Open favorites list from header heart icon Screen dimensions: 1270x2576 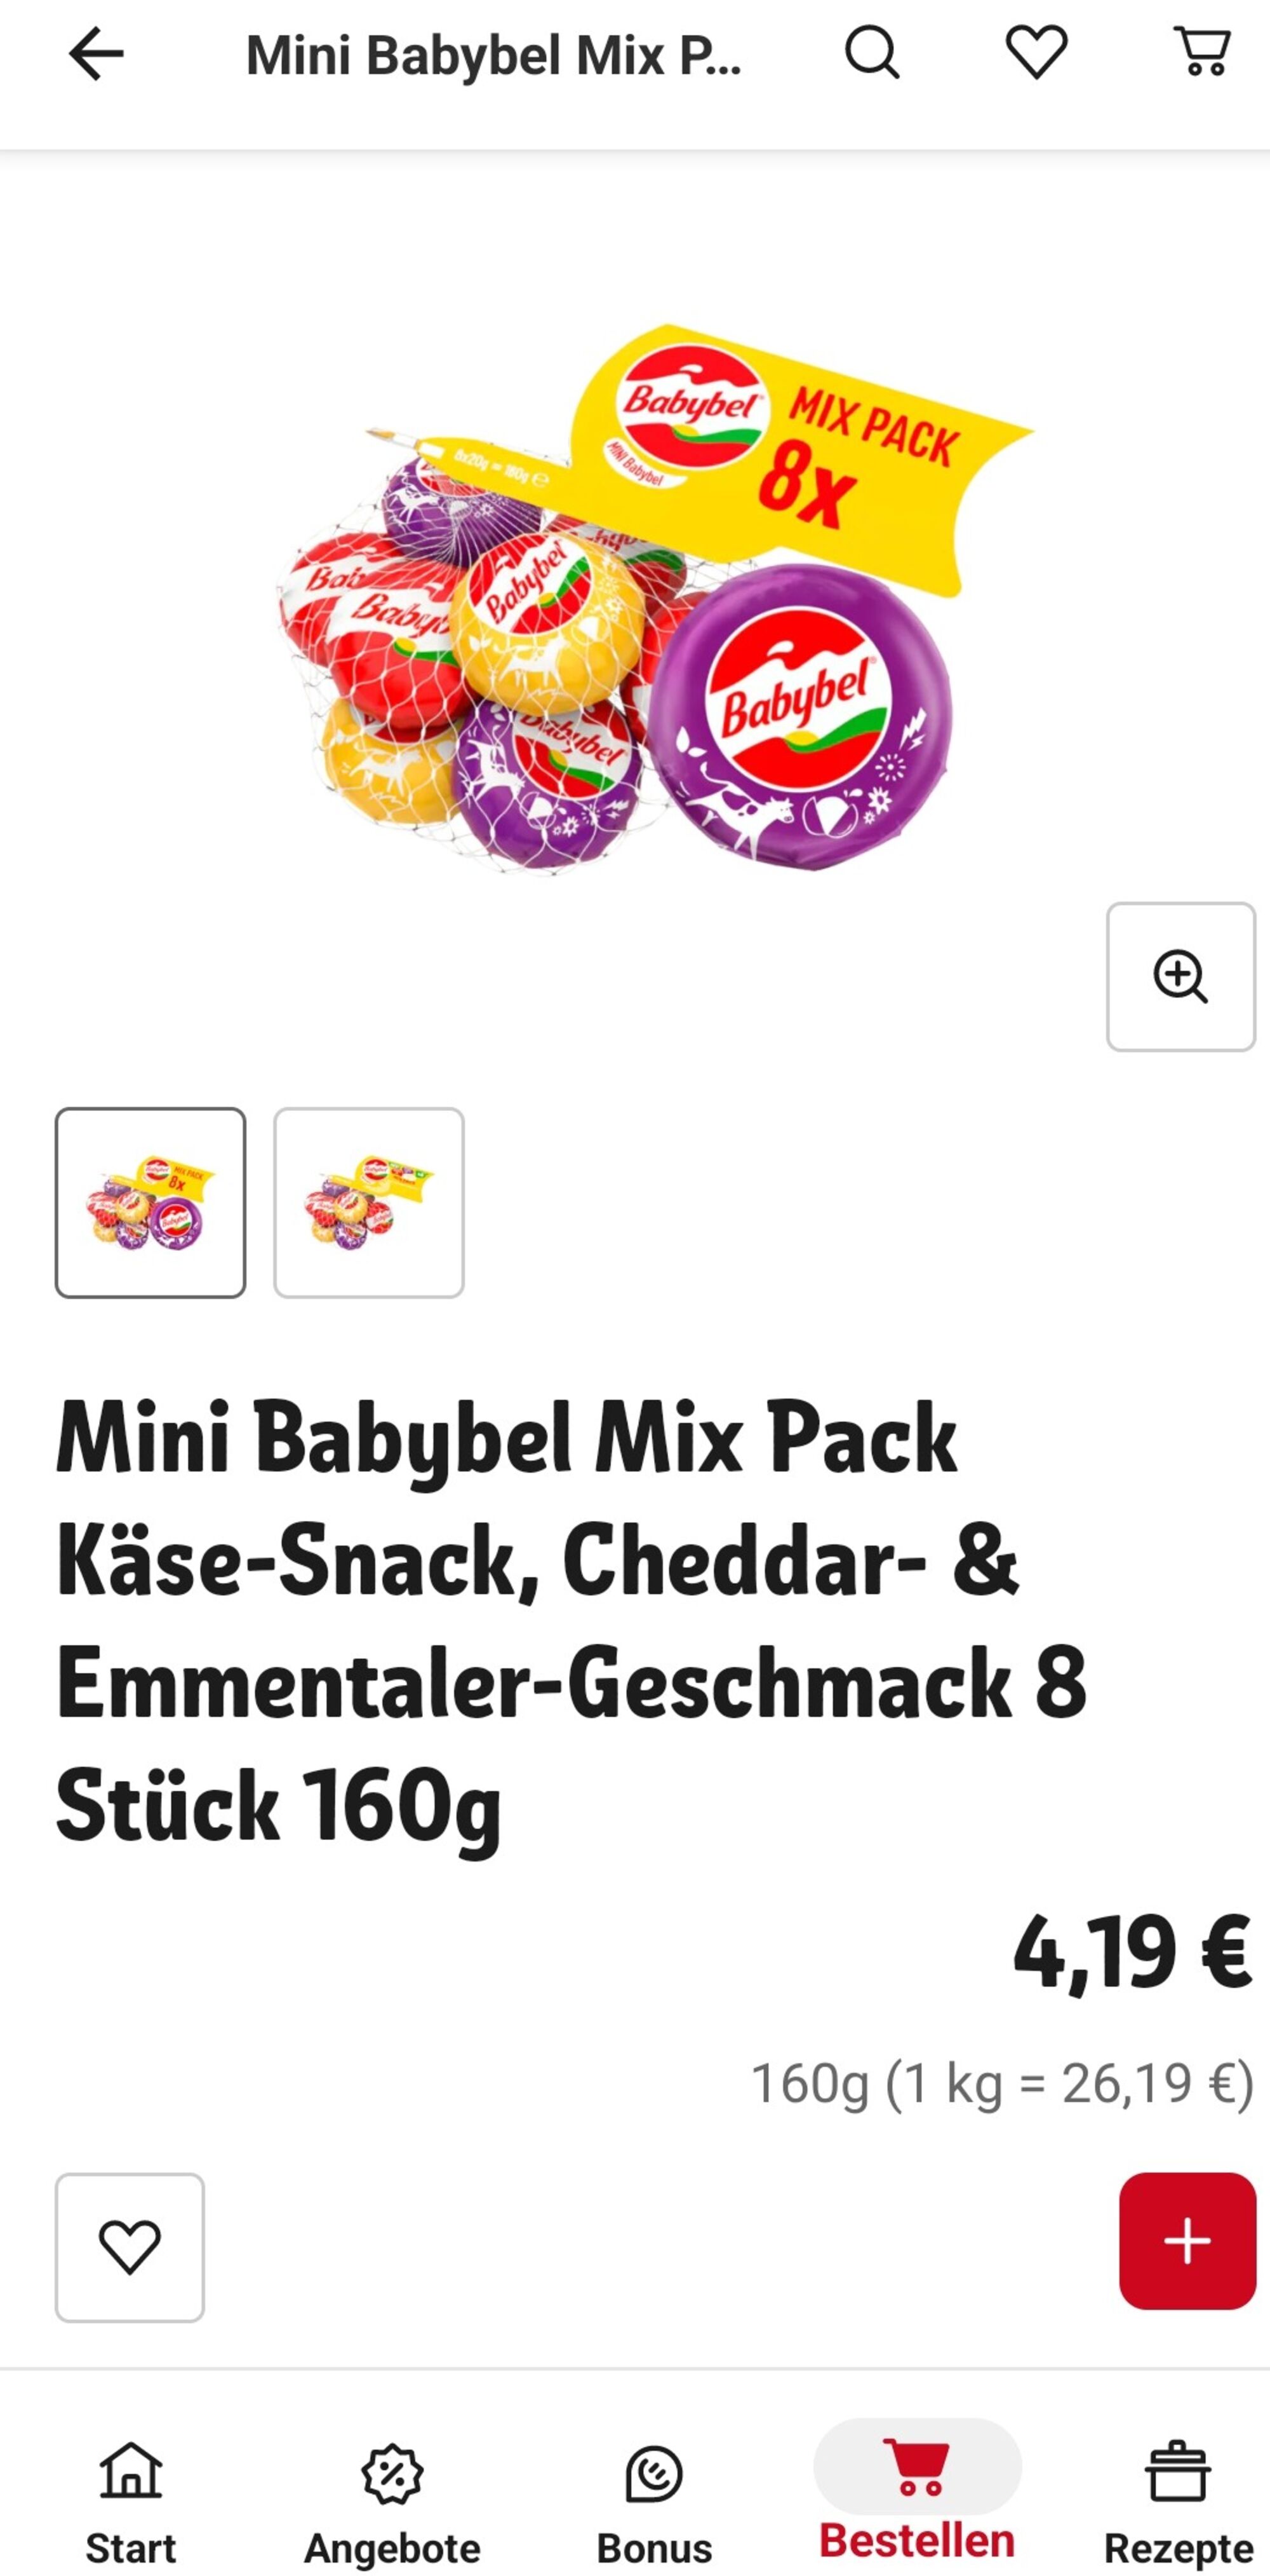point(1036,53)
